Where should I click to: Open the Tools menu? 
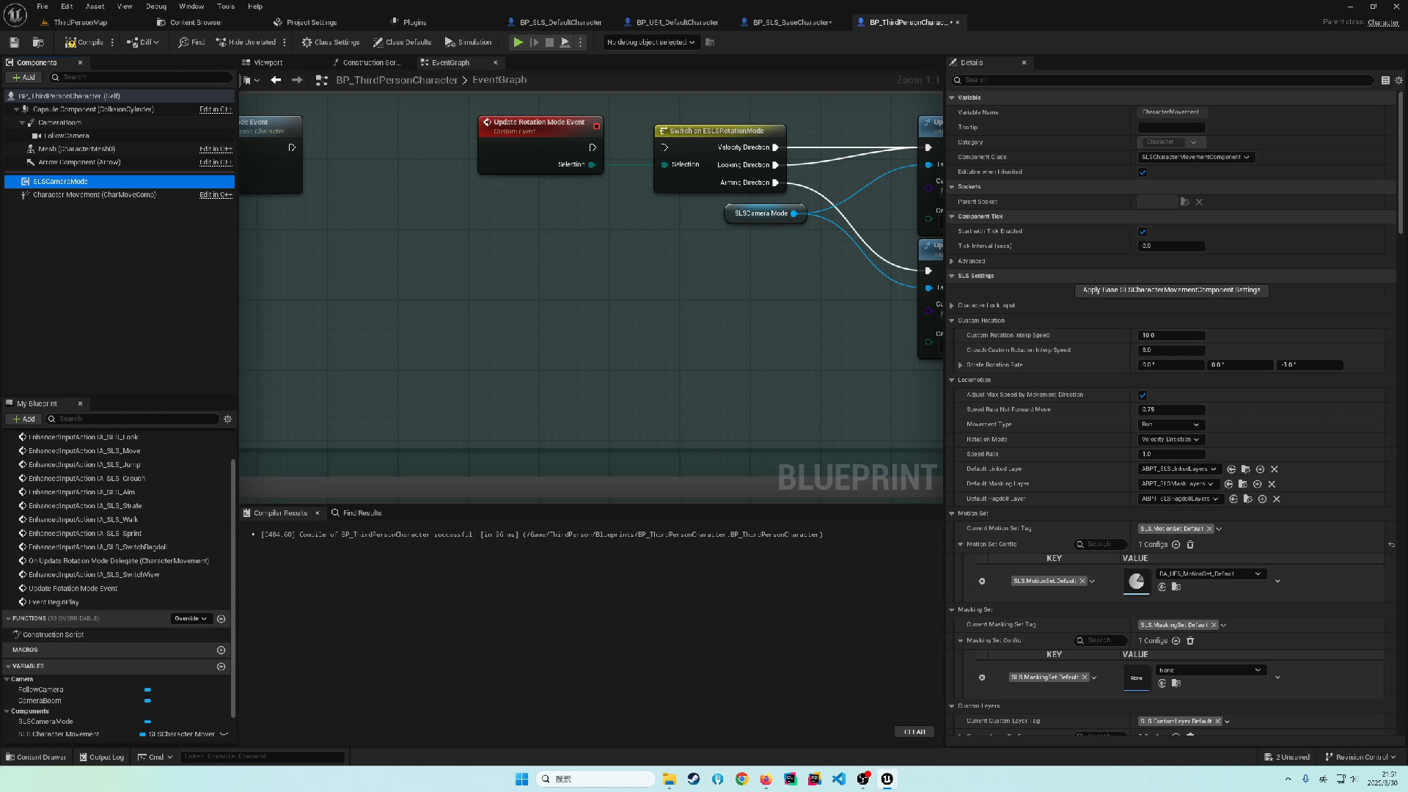(226, 6)
